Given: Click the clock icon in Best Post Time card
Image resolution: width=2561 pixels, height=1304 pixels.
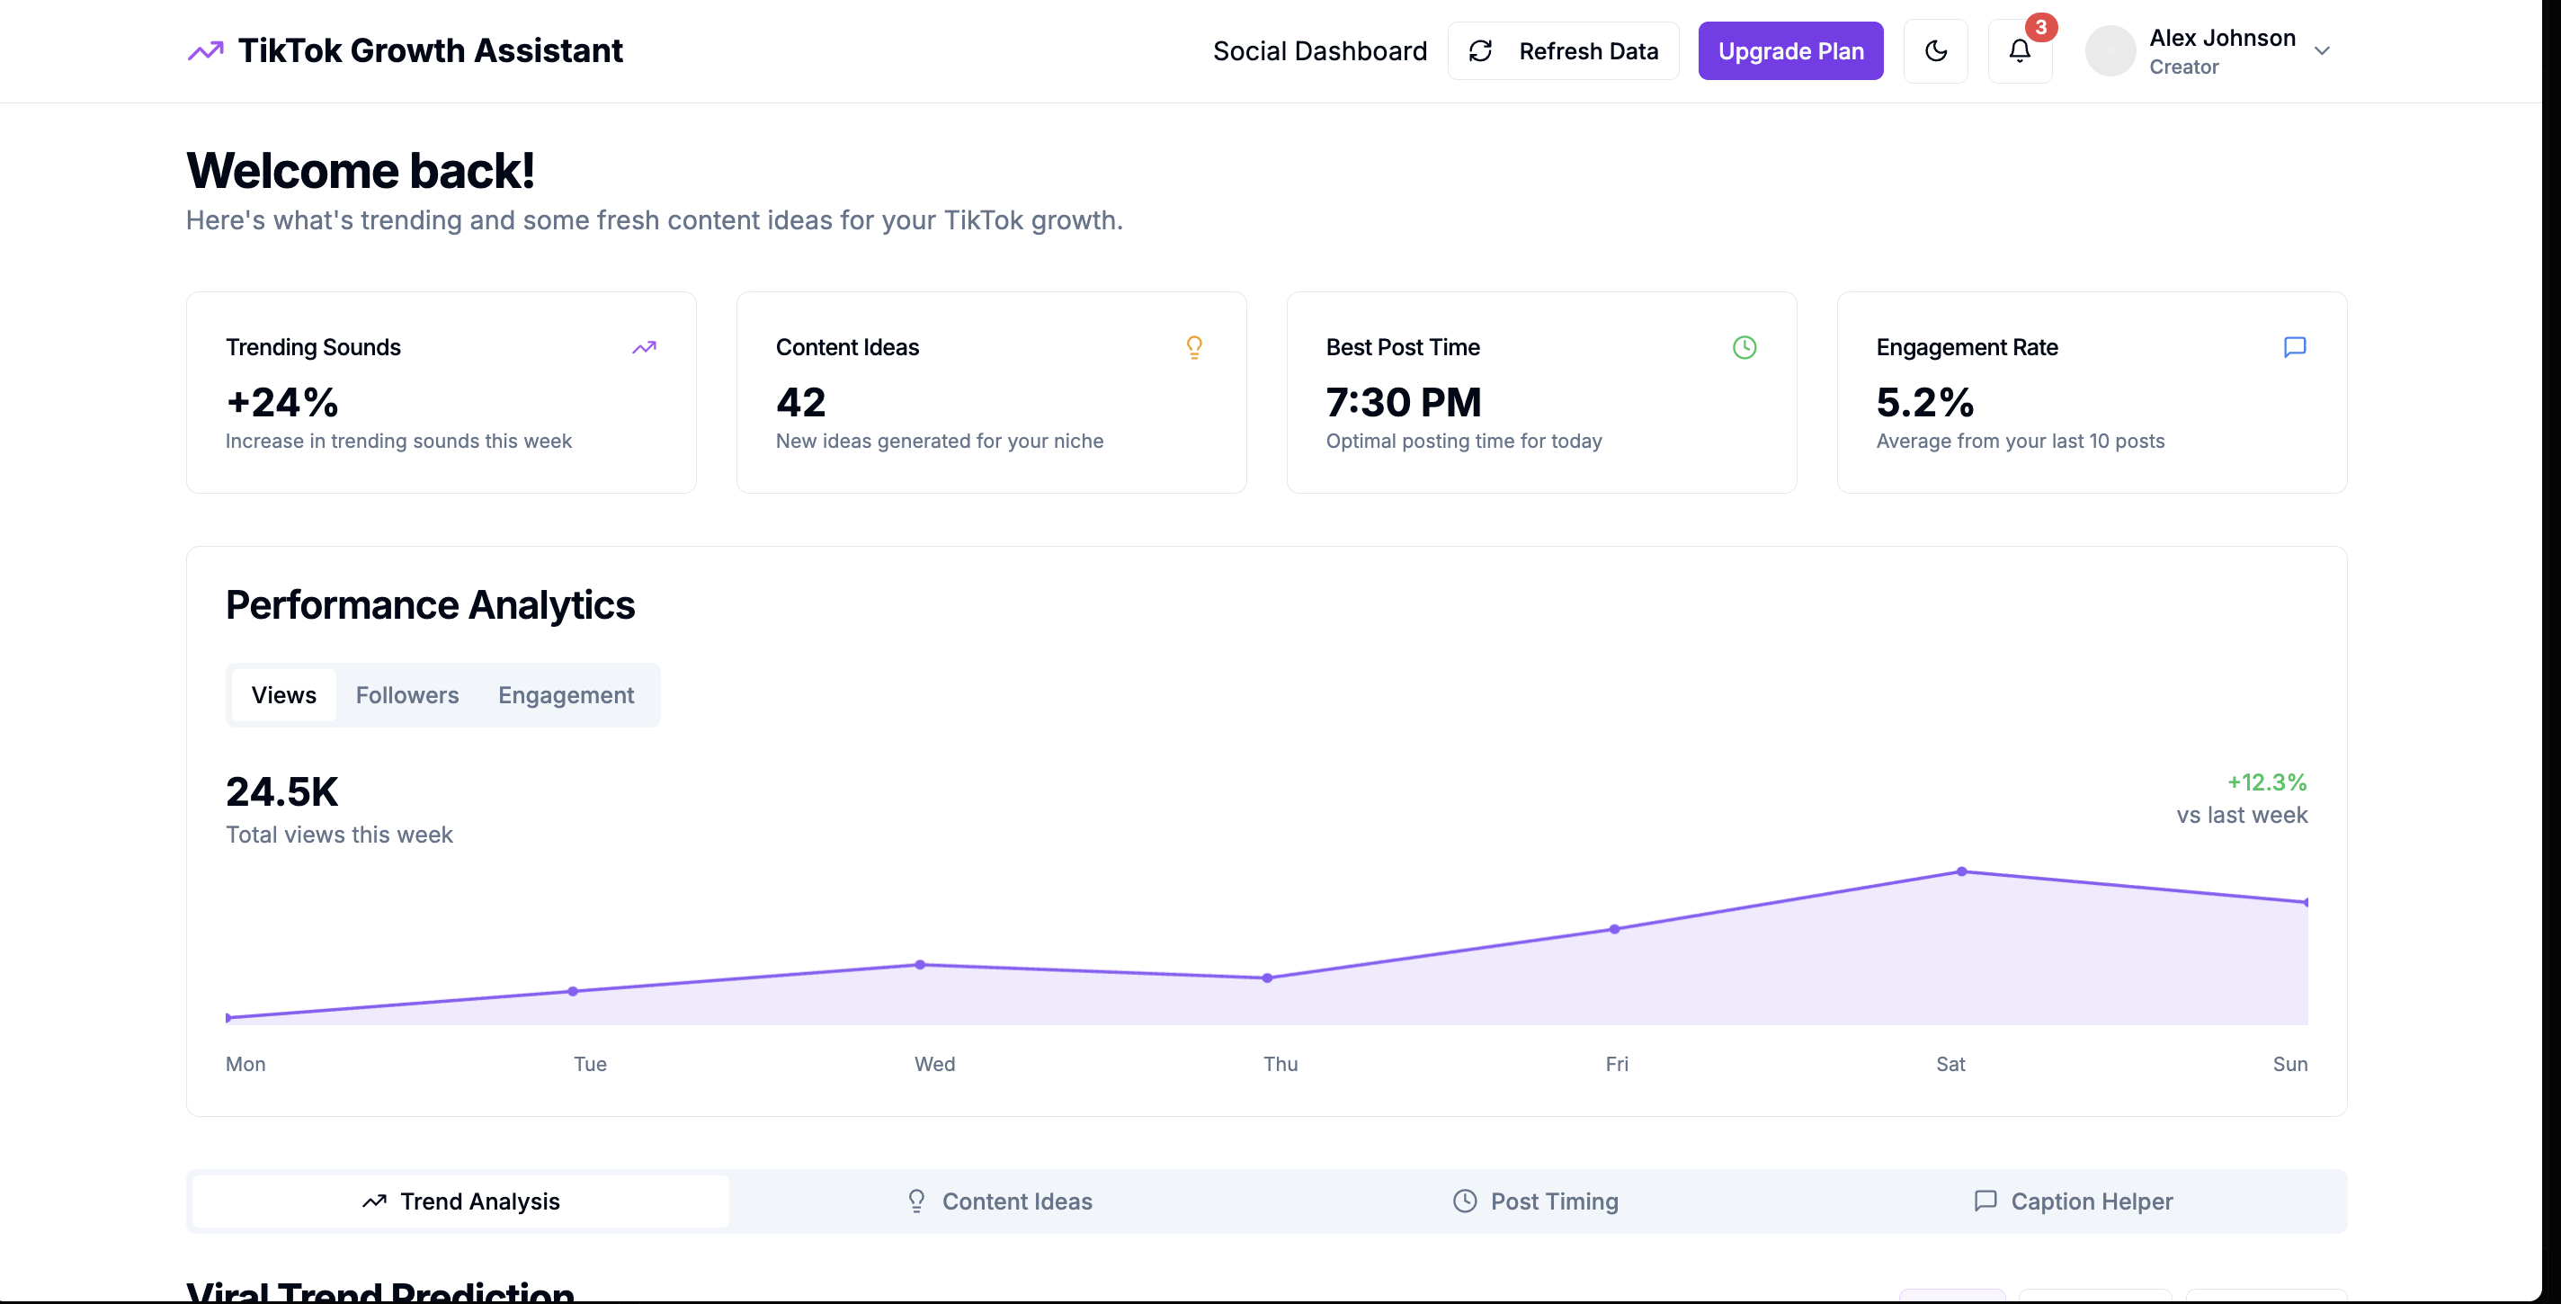Looking at the screenshot, I should [1744, 347].
